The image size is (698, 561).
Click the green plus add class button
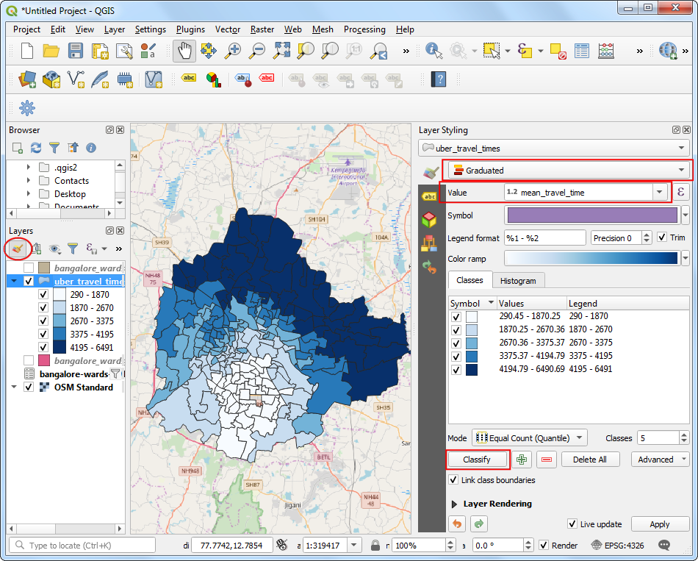click(x=522, y=460)
